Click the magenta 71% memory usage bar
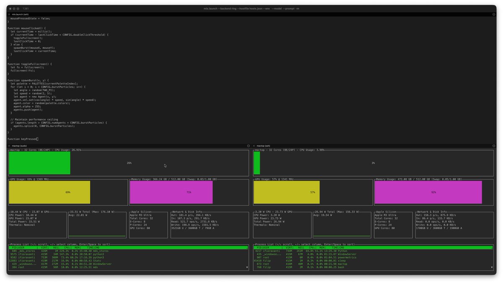Viewport: 503px width, 283px height. (171, 192)
